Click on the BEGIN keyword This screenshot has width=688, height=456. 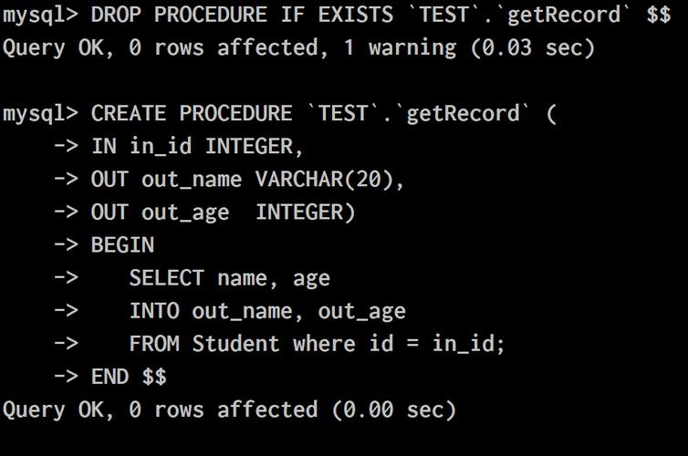tap(122, 244)
